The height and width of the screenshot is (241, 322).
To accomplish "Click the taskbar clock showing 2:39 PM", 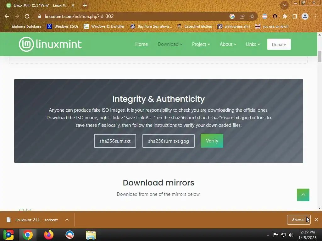I will click(308, 235).
